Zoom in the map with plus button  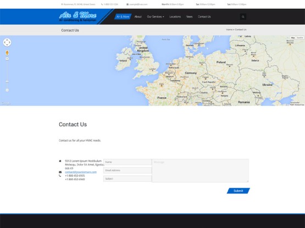(x=7, y=59)
